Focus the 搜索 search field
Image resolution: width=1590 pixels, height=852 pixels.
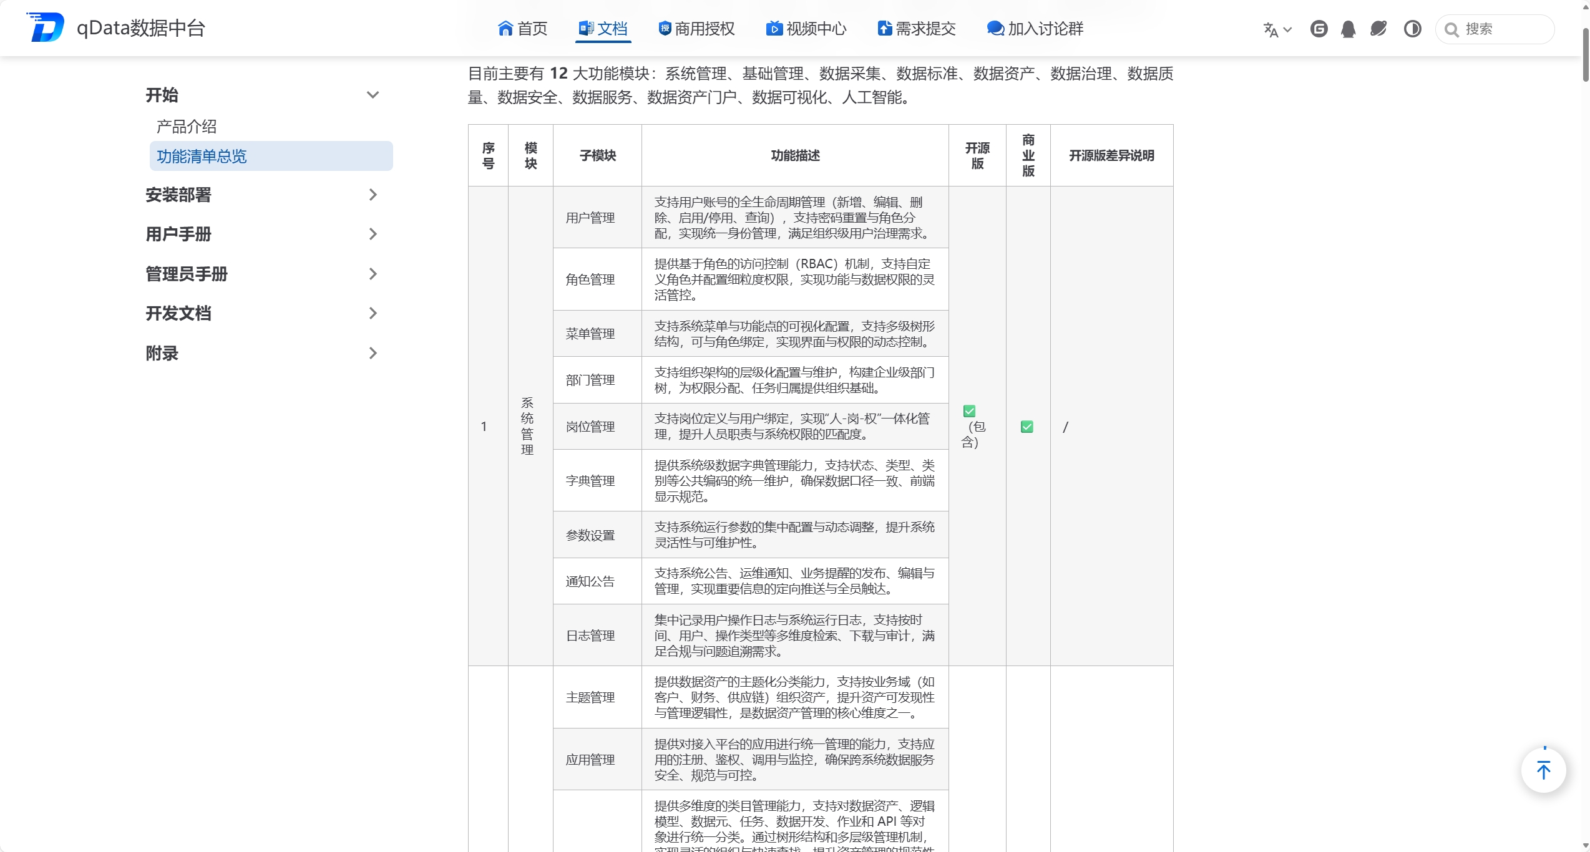pos(1495,29)
